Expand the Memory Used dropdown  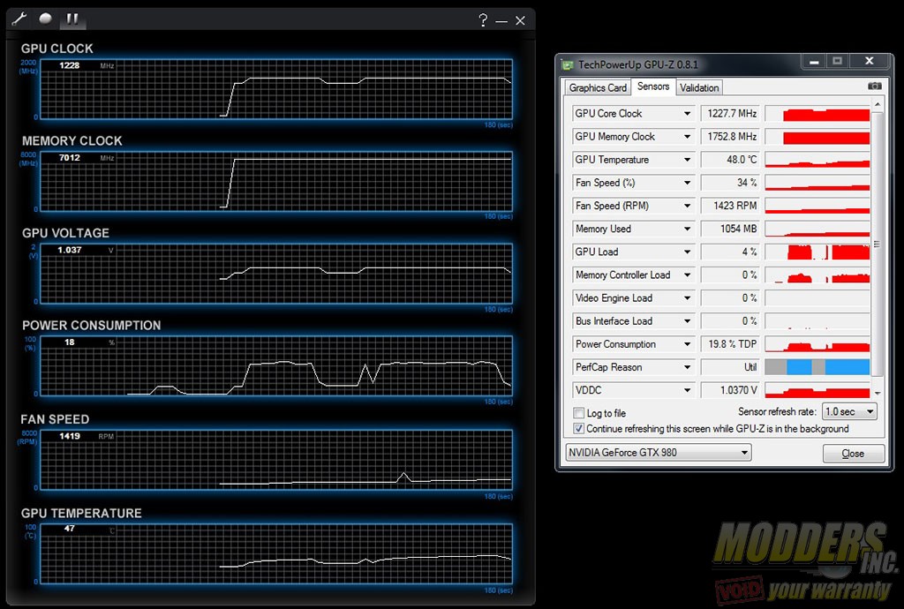pyautogui.click(x=687, y=229)
